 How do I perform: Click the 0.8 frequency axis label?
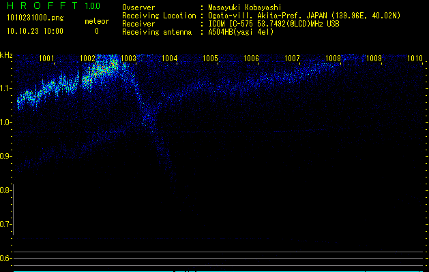[5, 190]
